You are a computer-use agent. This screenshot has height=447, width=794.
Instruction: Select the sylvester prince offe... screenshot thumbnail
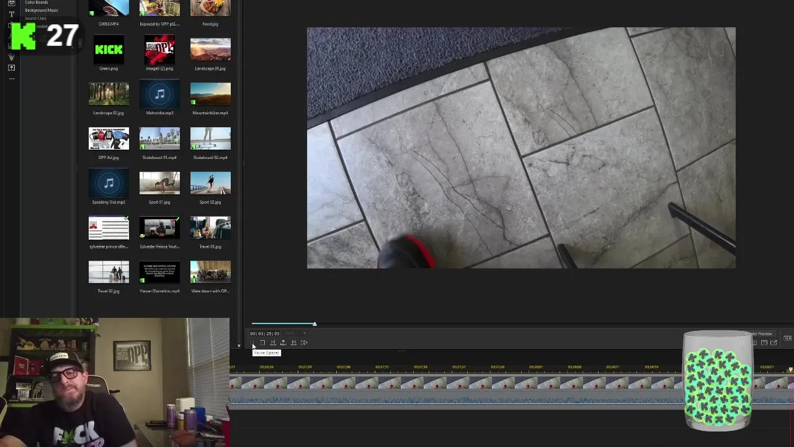[x=109, y=228]
